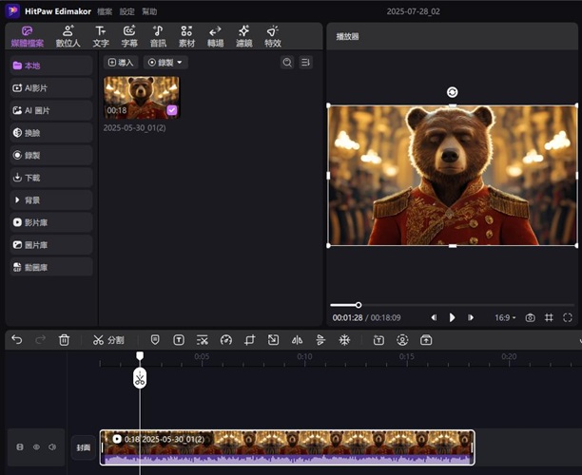Viewport: 582px width, 475px height.
Task: Select the crop tool icon
Action: point(250,340)
